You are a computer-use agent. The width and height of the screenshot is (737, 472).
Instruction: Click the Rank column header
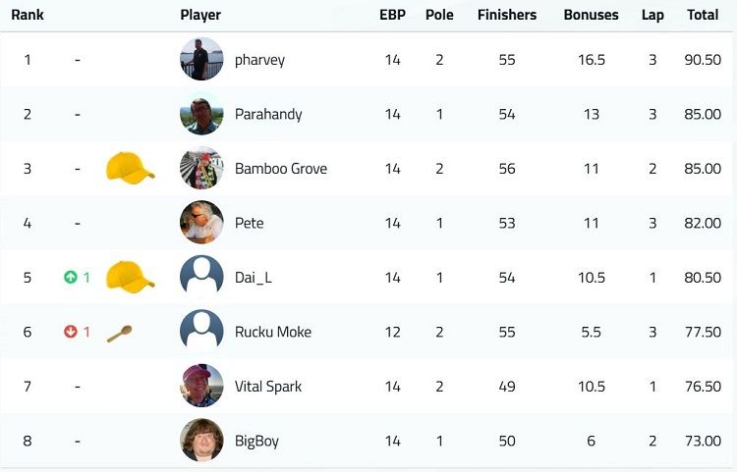[28, 15]
